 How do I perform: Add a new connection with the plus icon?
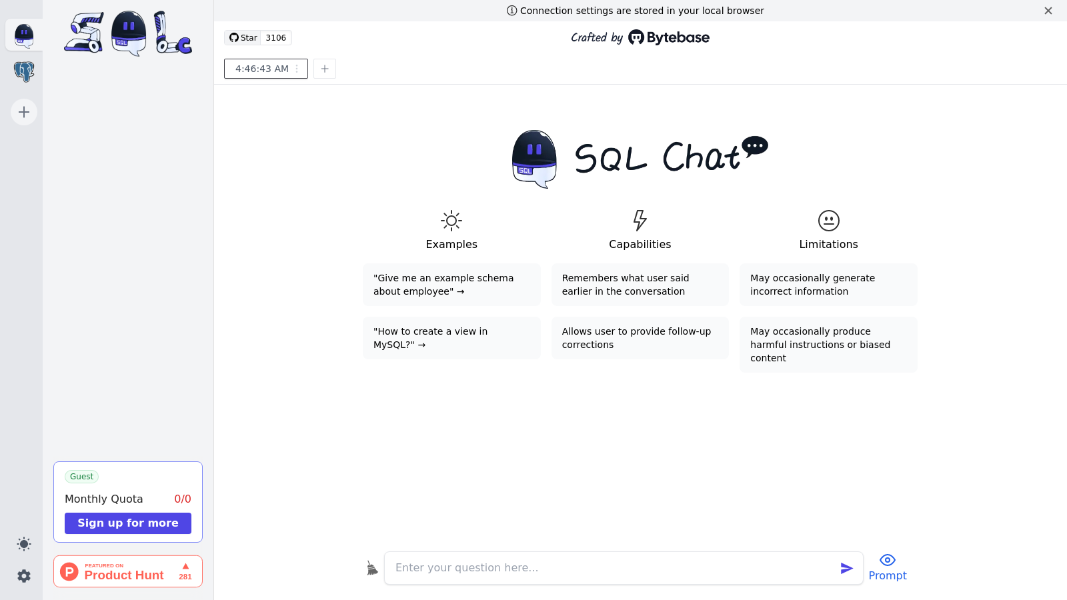pos(23,112)
